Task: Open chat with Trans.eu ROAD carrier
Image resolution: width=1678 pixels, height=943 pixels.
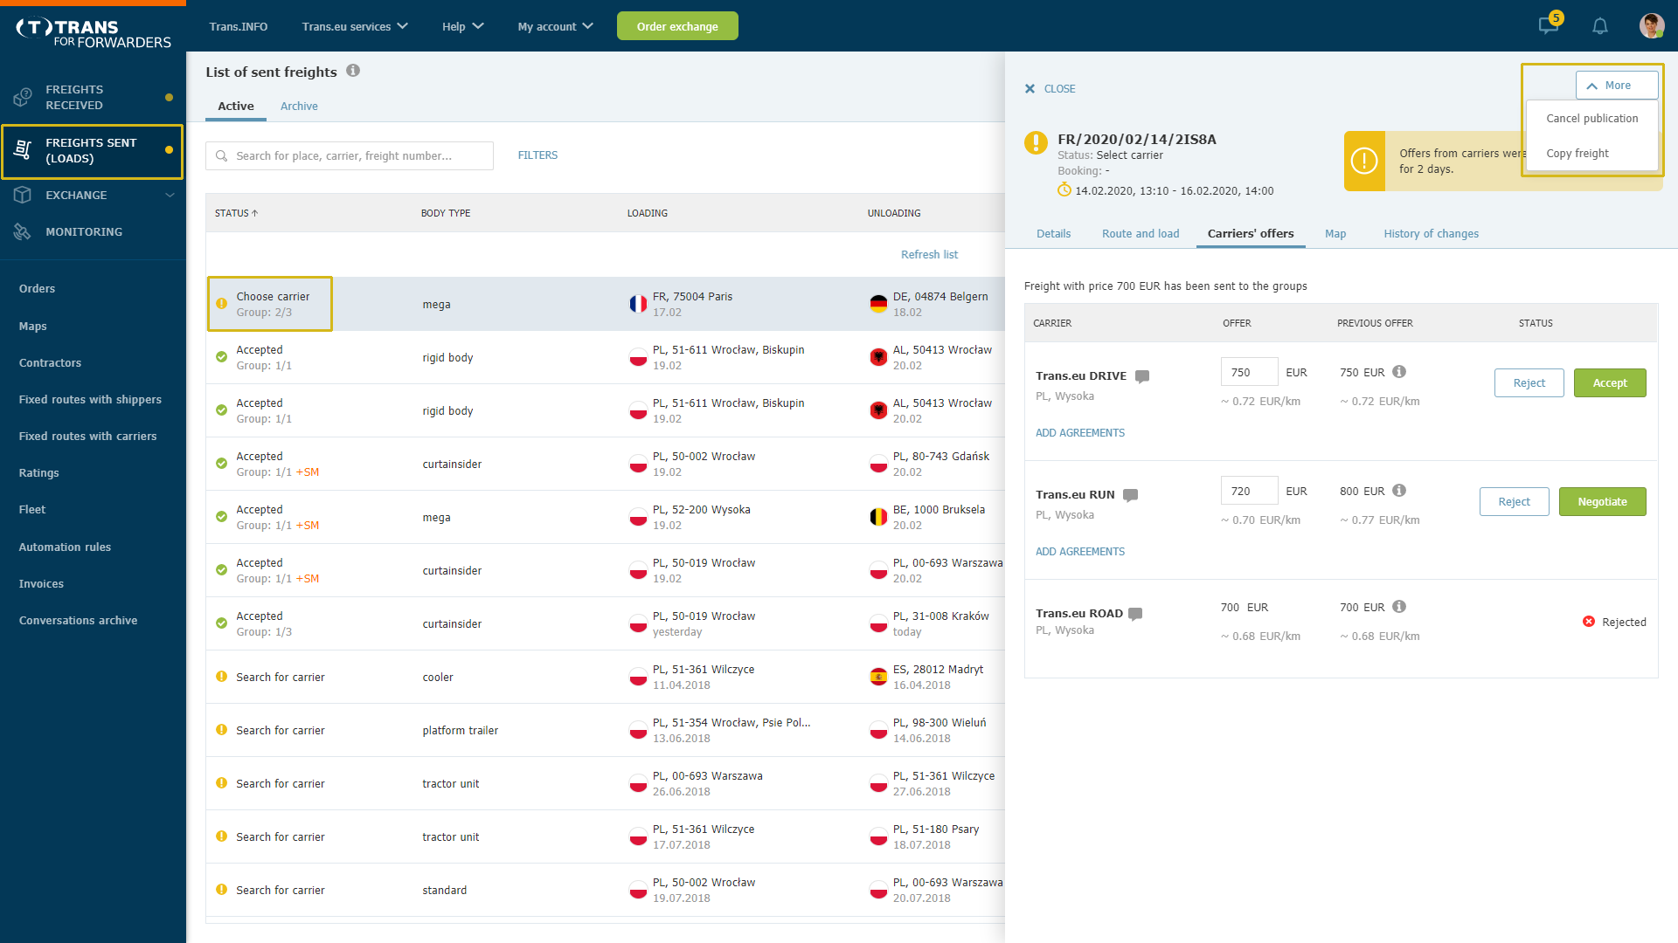Action: [x=1135, y=614]
